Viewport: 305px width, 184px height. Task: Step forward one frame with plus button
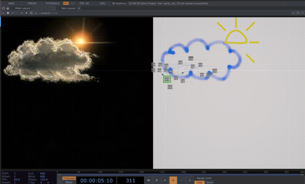pos(190,180)
